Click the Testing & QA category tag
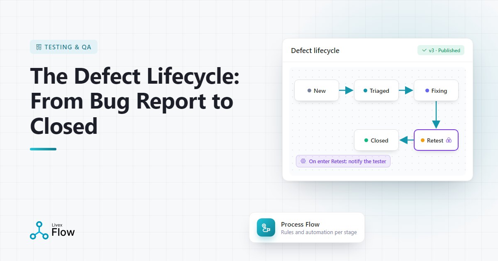This screenshot has height=261, width=498. pos(64,47)
